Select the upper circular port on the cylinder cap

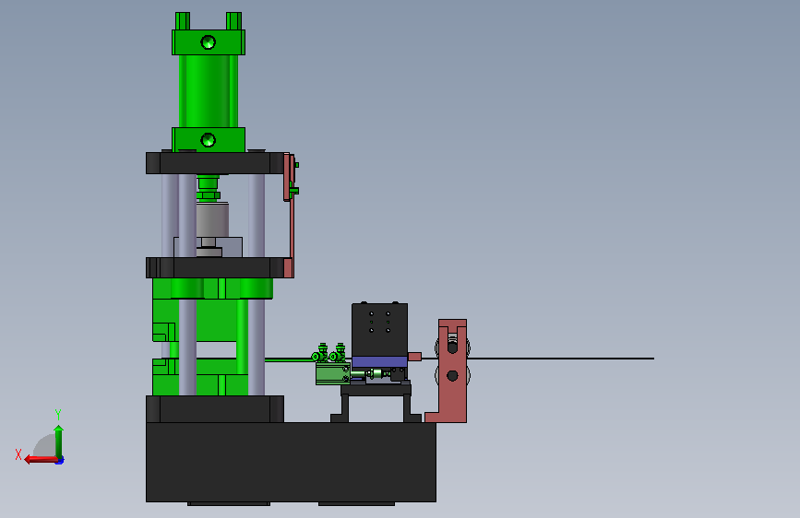coord(208,42)
